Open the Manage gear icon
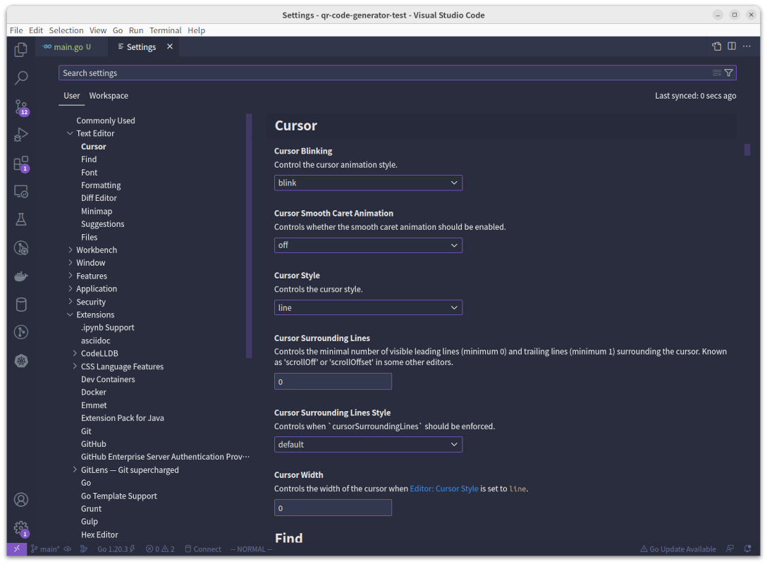Image resolution: width=767 pixels, height=564 pixels. pos(21,528)
